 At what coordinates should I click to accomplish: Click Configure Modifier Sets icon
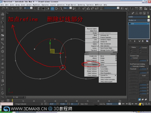click(147, 41)
